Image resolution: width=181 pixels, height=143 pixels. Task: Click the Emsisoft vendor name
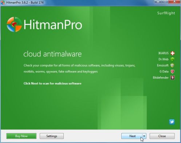[x=163, y=65]
